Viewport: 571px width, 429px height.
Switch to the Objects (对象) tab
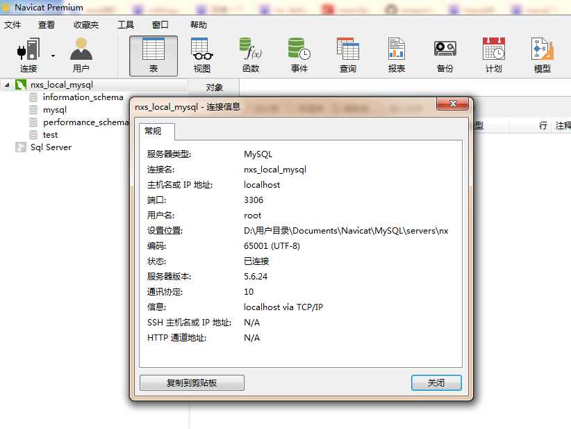(214, 88)
